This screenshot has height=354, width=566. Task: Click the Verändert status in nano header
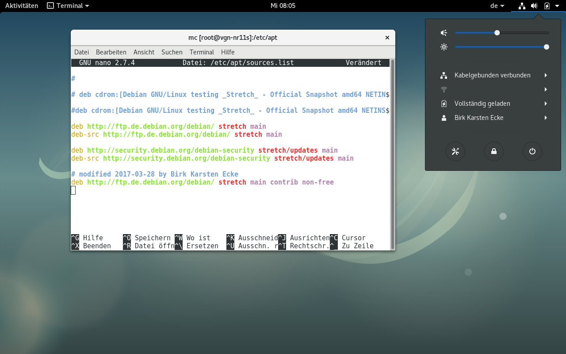[x=363, y=63]
